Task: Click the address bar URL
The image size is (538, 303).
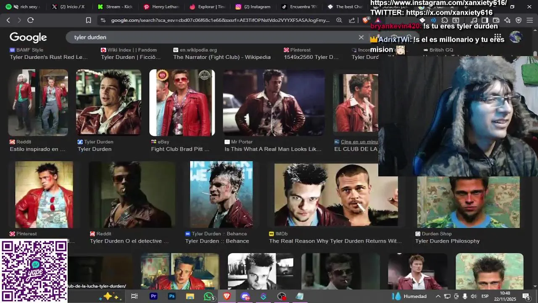Action: tap(220, 20)
